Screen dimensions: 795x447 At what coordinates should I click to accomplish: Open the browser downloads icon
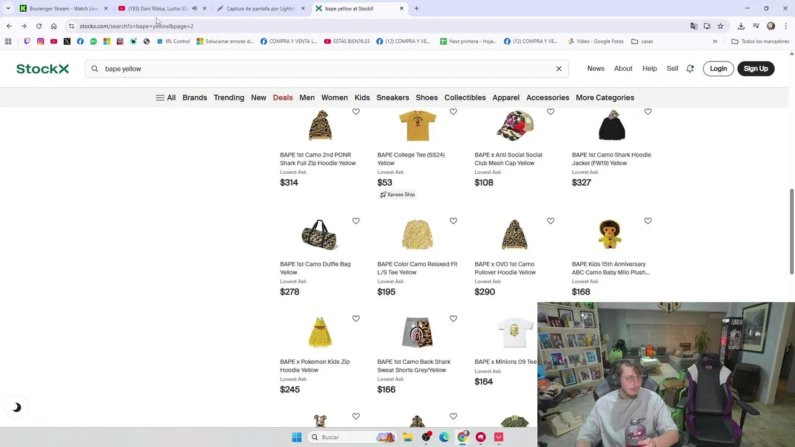click(741, 26)
